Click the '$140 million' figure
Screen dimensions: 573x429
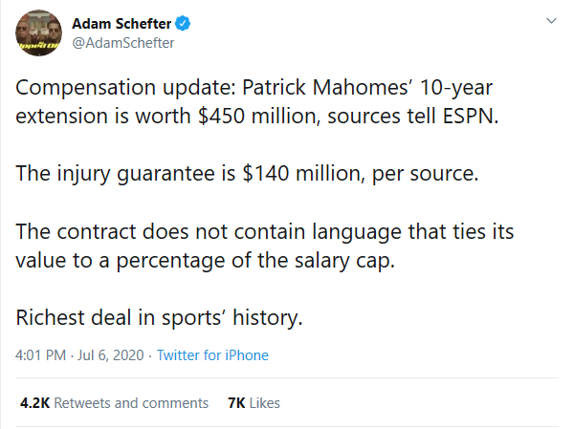coord(303,173)
